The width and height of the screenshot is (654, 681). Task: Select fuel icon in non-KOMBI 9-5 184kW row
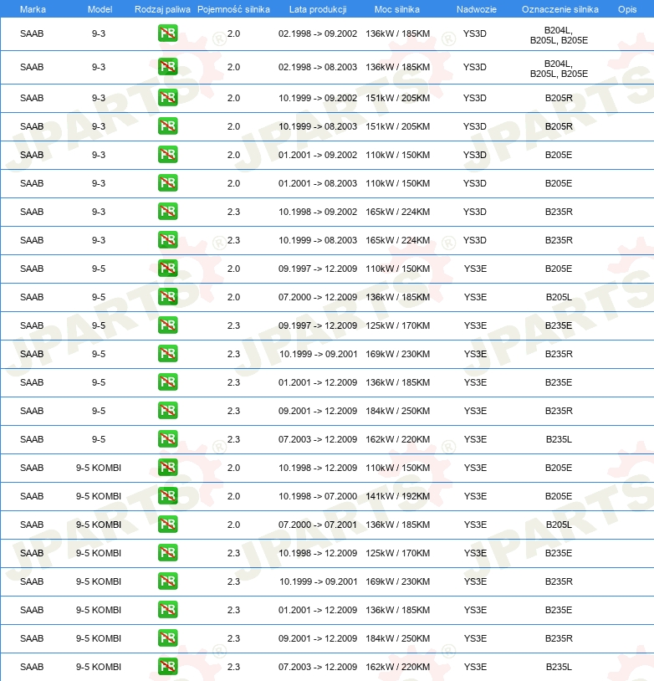point(167,411)
